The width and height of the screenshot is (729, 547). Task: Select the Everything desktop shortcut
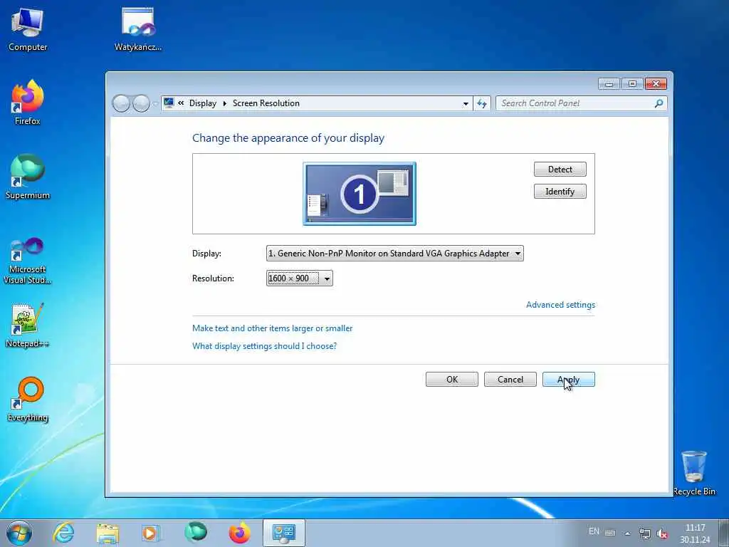(28, 399)
